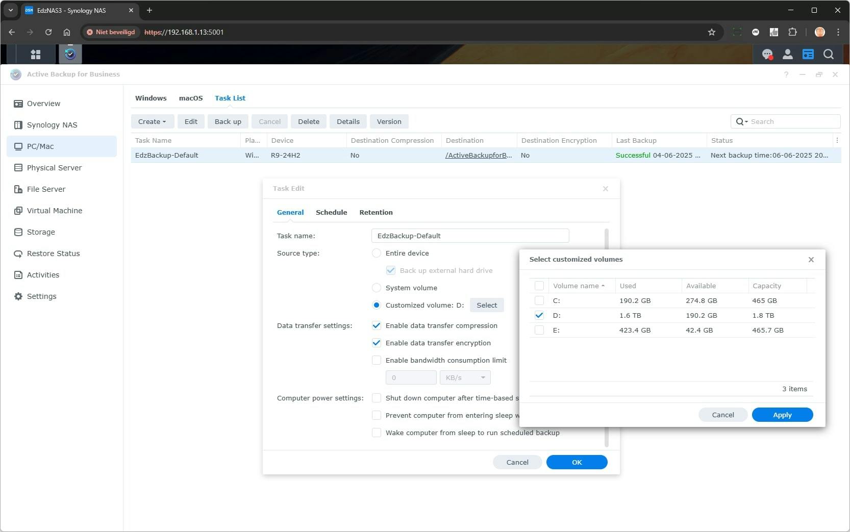Open a new browser tab
850x532 pixels.
click(x=149, y=10)
